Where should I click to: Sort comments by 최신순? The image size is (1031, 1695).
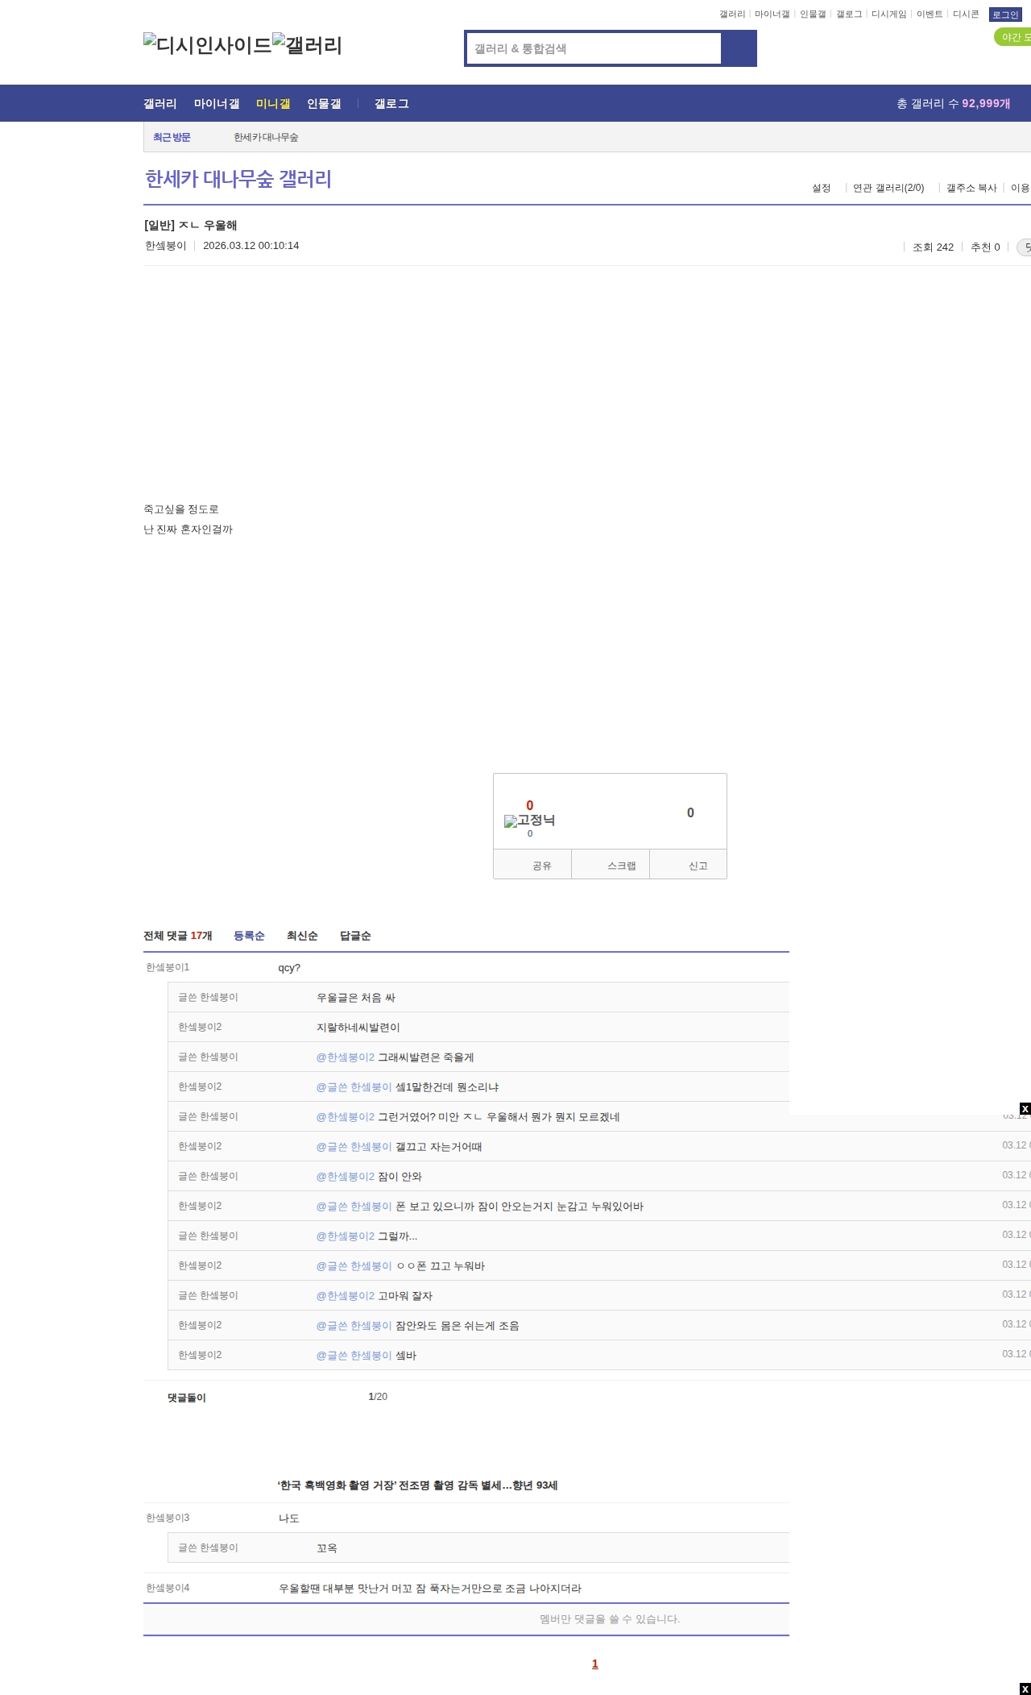[x=302, y=936]
